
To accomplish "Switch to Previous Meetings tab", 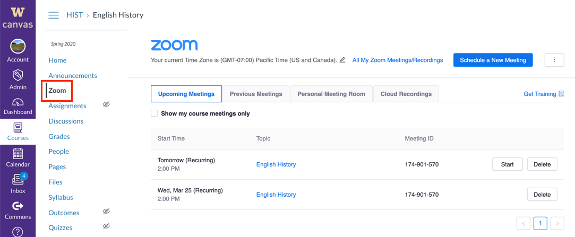I will [256, 94].
